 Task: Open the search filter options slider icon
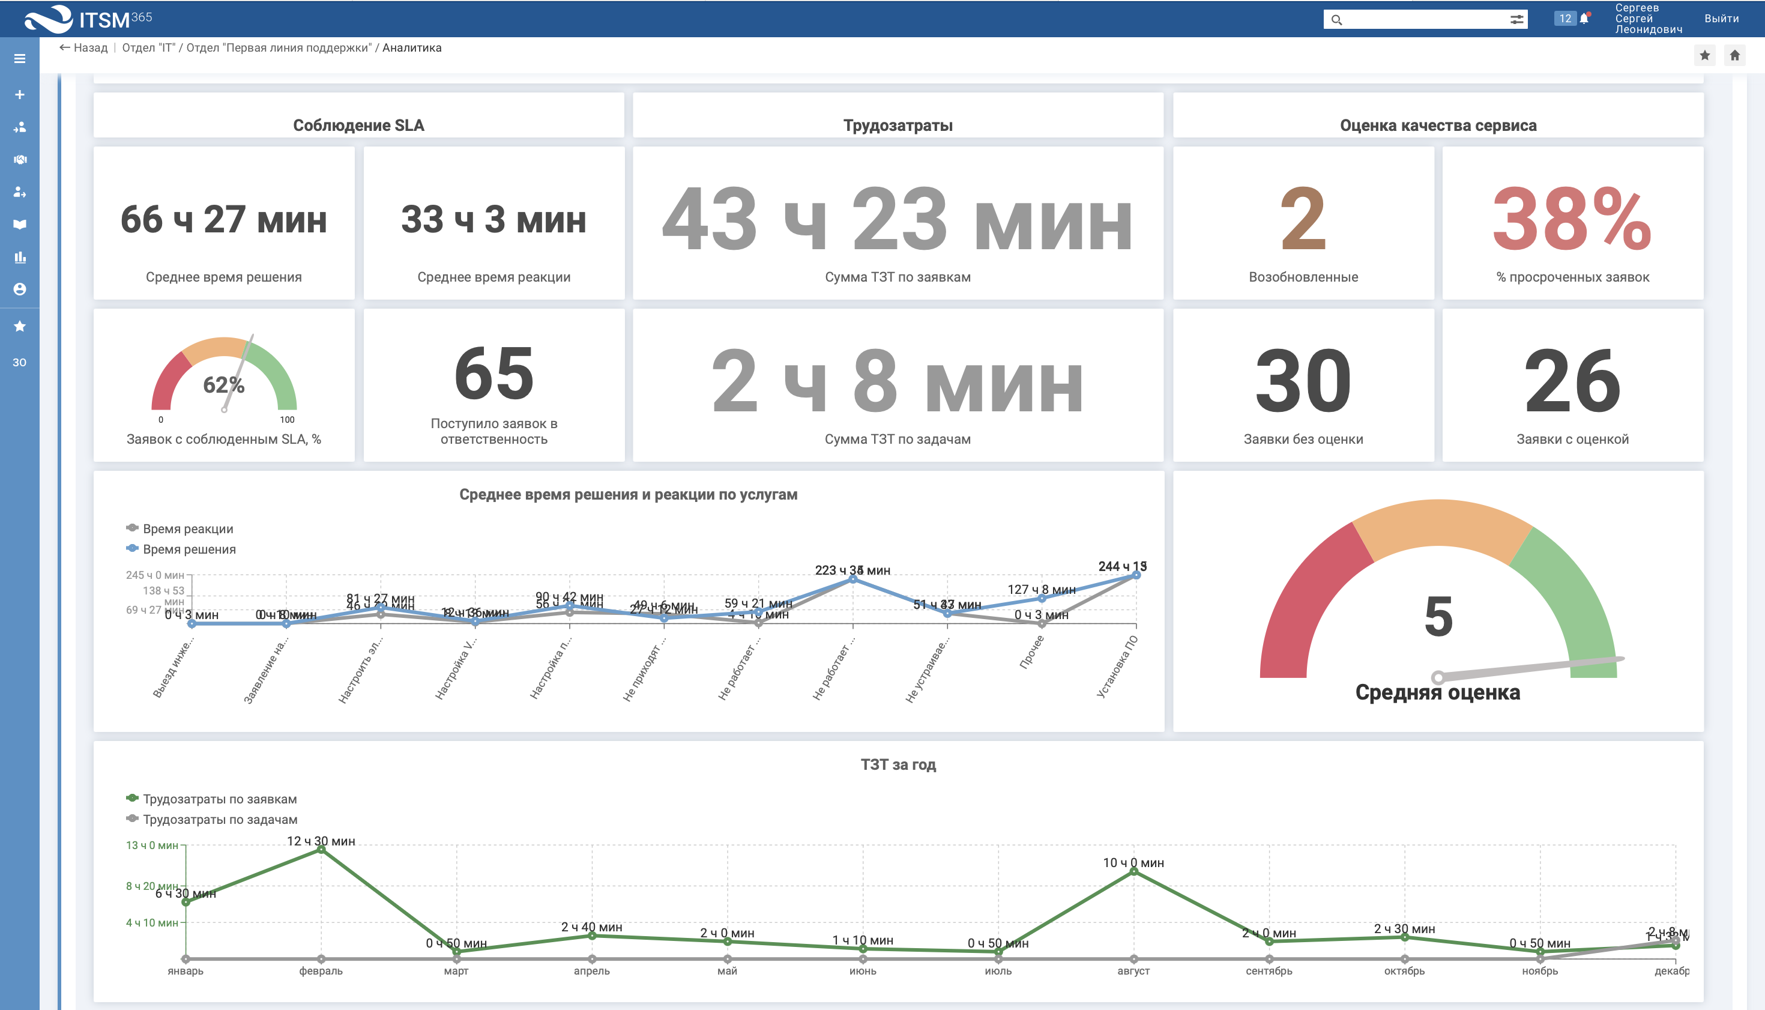[x=1516, y=19]
